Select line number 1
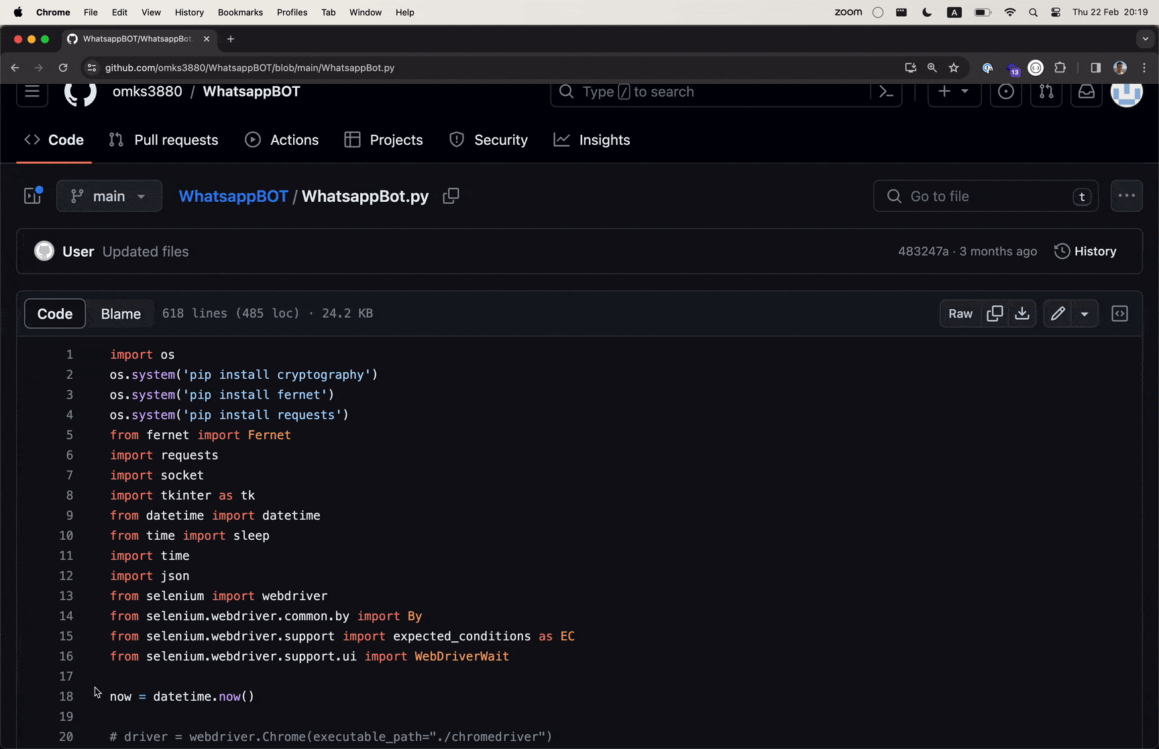This screenshot has height=749, width=1159. click(x=69, y=355)
